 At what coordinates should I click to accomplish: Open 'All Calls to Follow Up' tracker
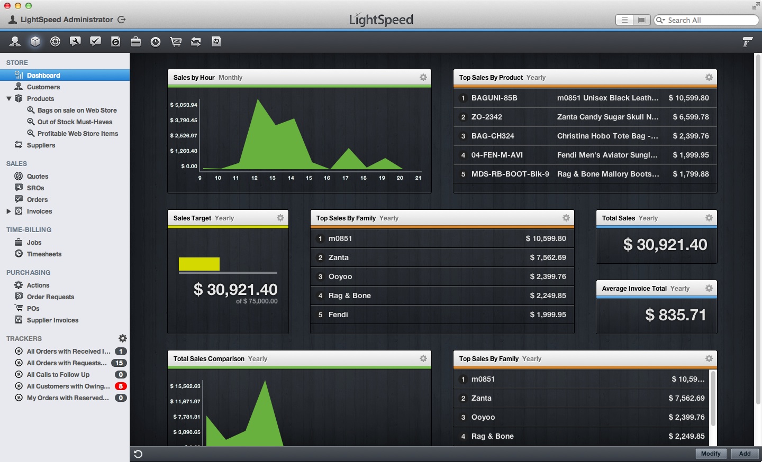(65, 374)
